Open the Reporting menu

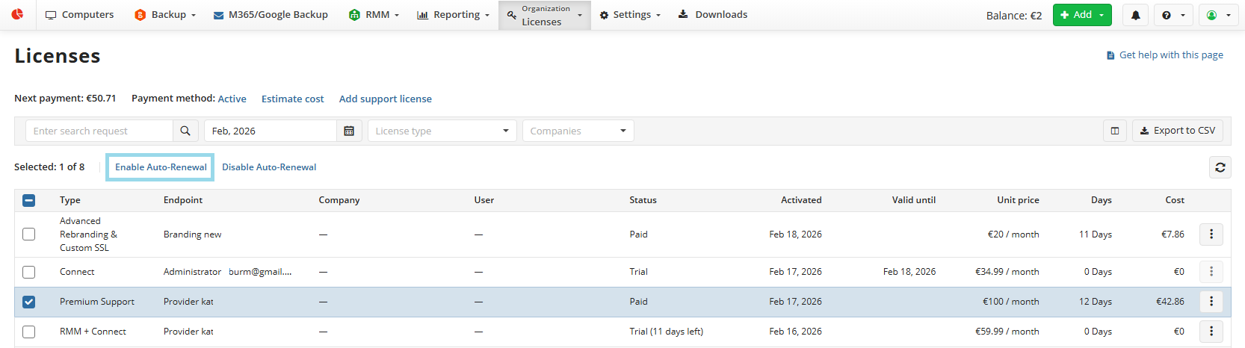(x=453, y=15)
